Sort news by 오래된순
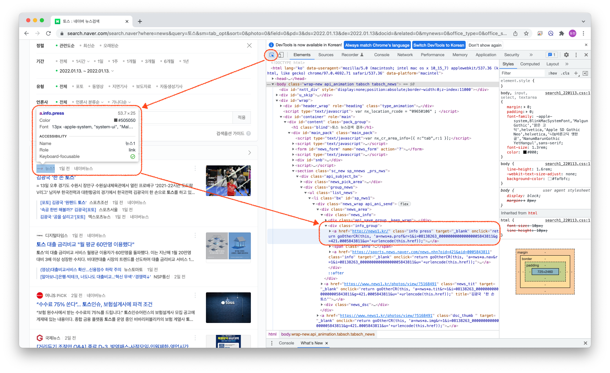The width and height of the screenshot is (610, 373). (111, 46)
